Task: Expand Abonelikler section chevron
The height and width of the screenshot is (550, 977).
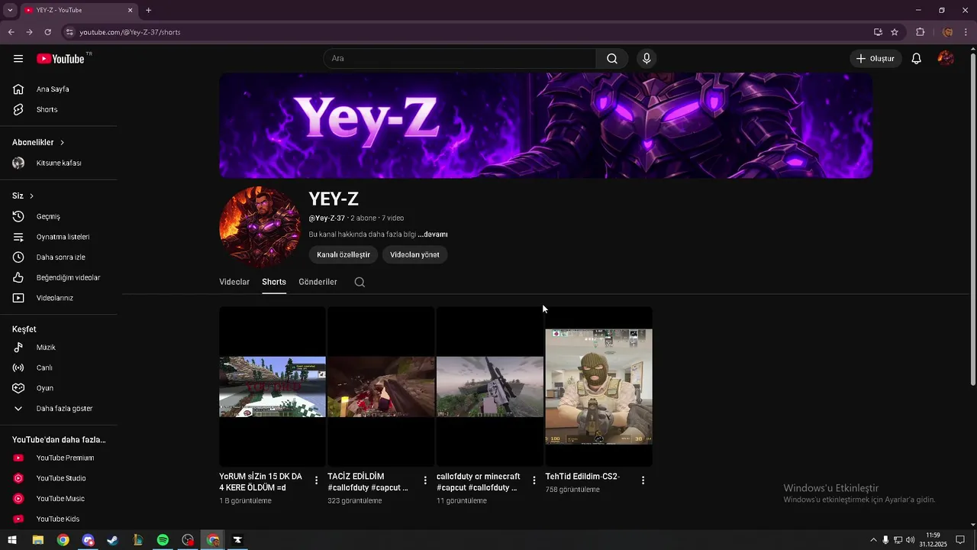Action: (62, 143)
